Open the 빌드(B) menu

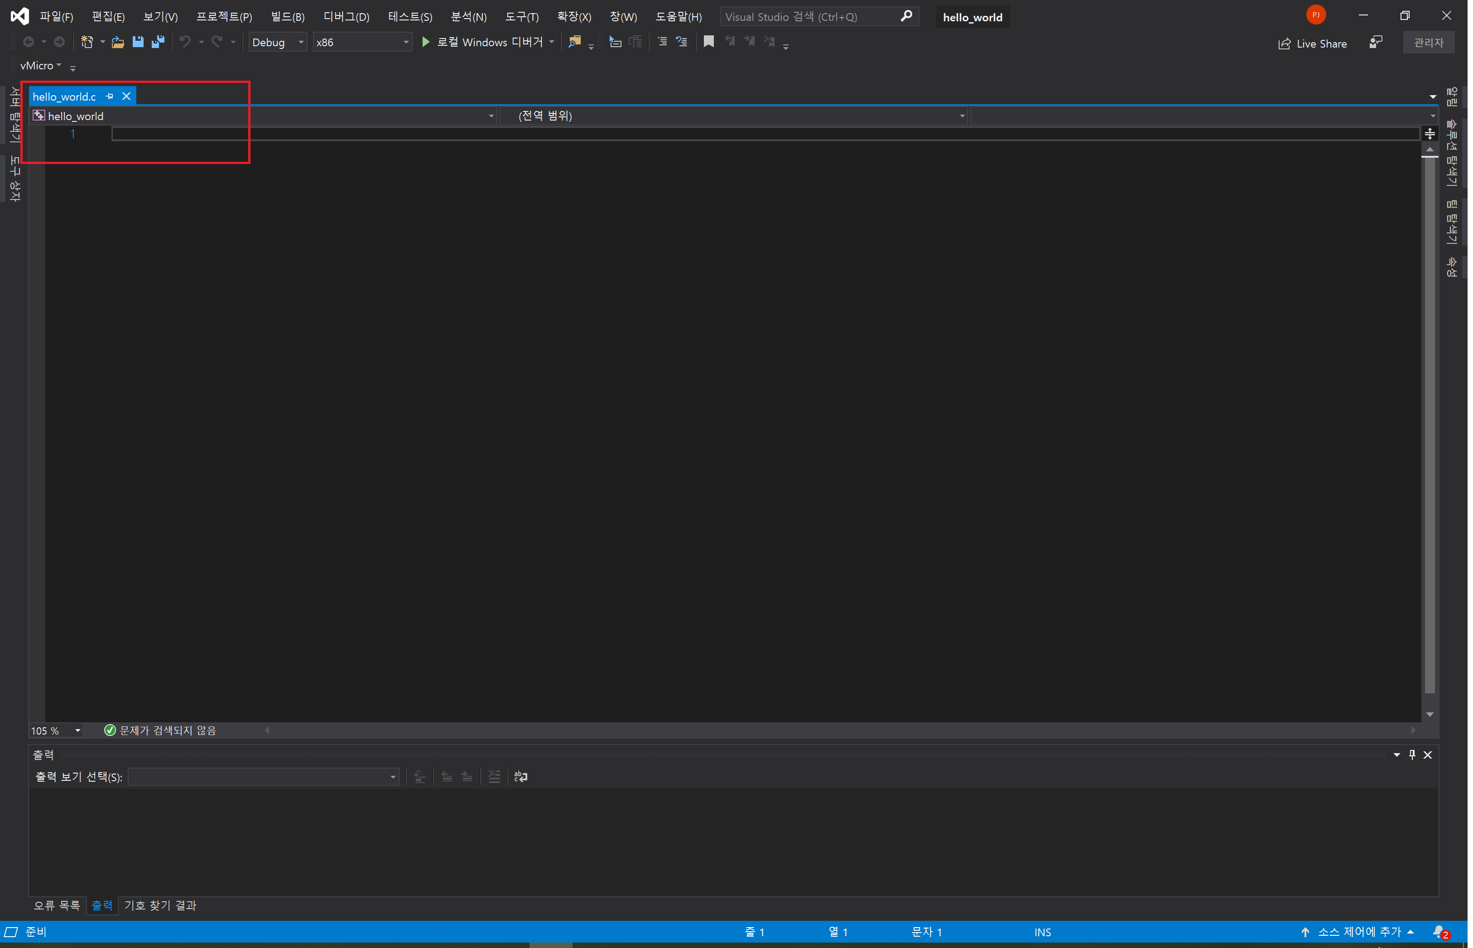287,17
